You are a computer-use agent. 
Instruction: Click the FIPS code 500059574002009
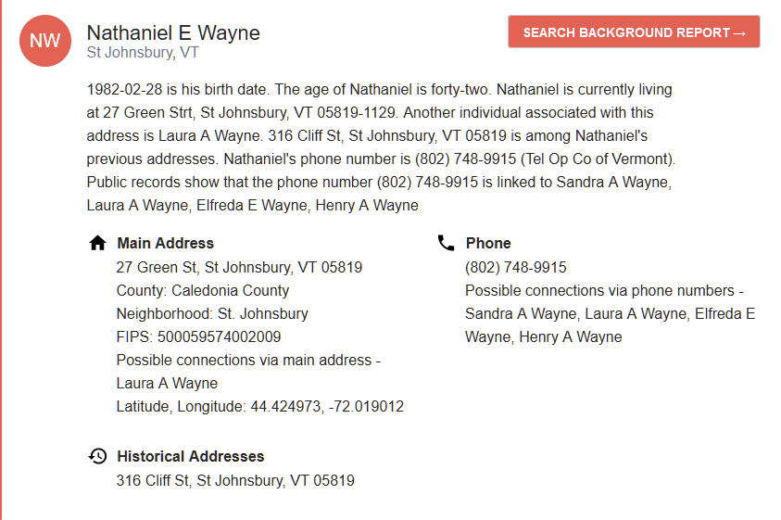[x=219, y=336]
